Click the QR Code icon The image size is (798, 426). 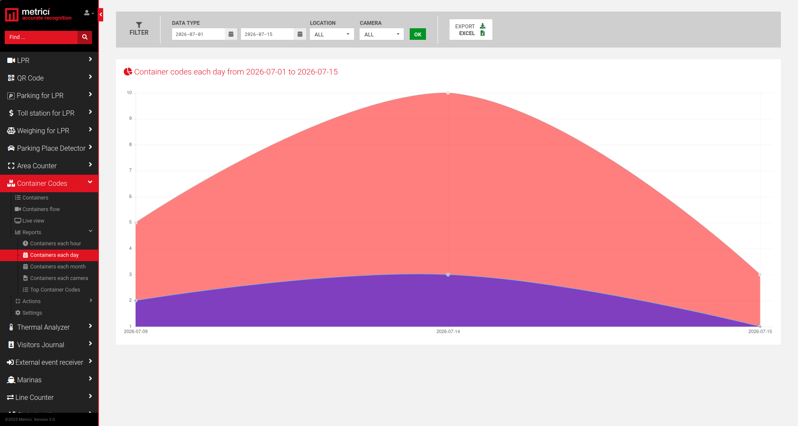tap(11, 78)
